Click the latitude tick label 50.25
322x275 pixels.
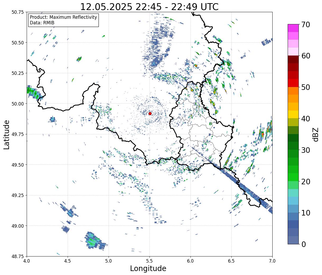[x=18, y=73]
